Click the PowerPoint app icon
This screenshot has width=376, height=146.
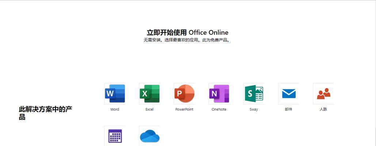pyautogui.click(x=184, y=94)
